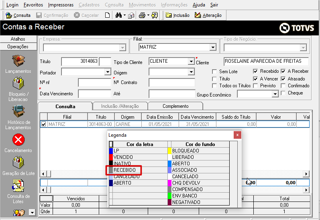This screenshot has width=320, height=220.
Task: Open the Favoritos menu
Action: 33,5
